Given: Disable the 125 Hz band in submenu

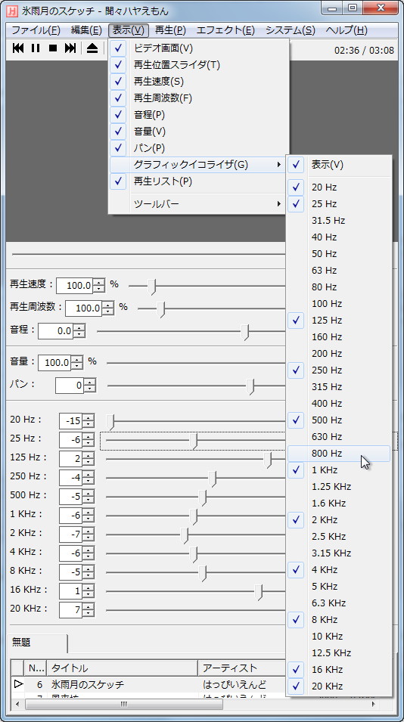Looking at the screenshot, I should coord(339,321).
